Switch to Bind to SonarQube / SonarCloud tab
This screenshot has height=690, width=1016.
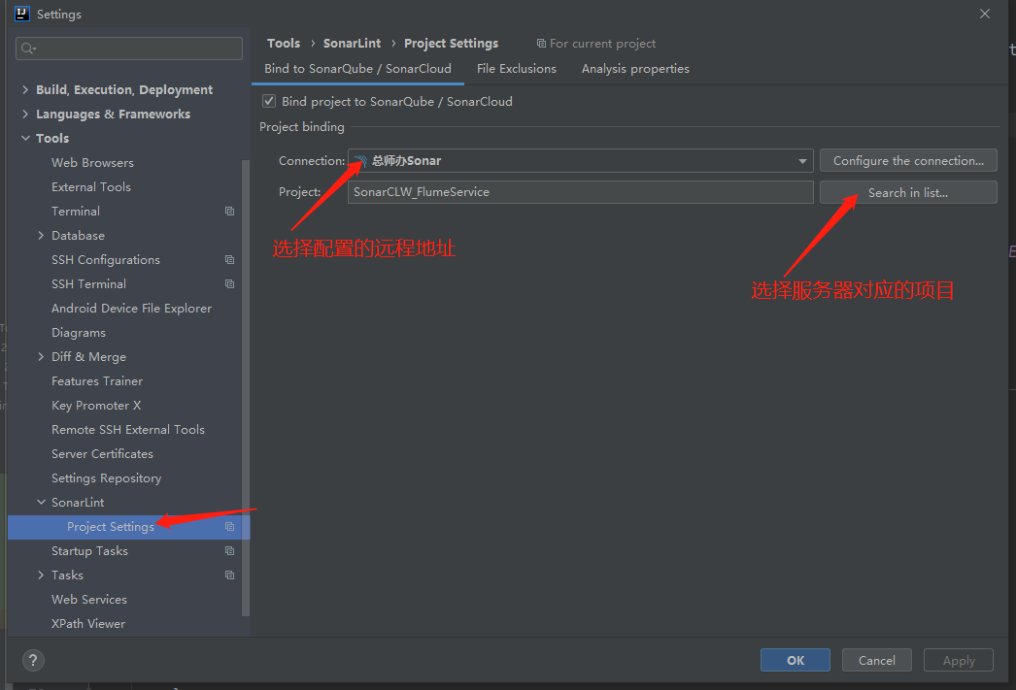[x=357, y=69]
